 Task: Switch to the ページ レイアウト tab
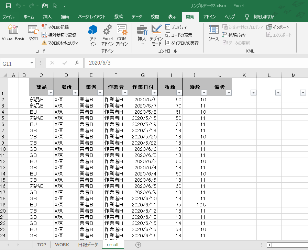point(91,17)
